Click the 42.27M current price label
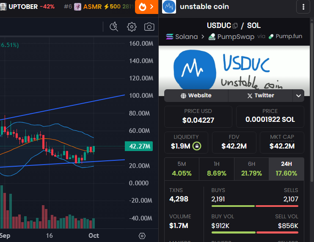This screenshot has height=242, width=314. 138,146
